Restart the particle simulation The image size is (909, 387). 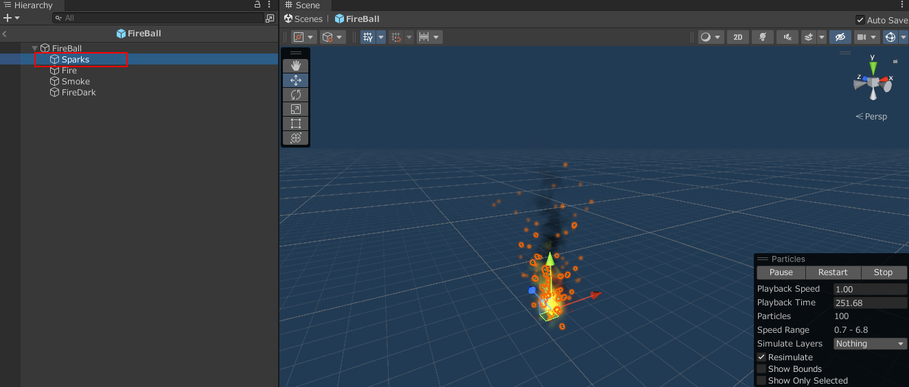tap(833, 272)
